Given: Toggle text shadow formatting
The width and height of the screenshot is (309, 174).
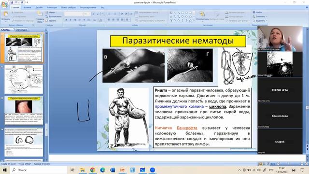Looking at the screenshot, I should [x=84, y=20].
